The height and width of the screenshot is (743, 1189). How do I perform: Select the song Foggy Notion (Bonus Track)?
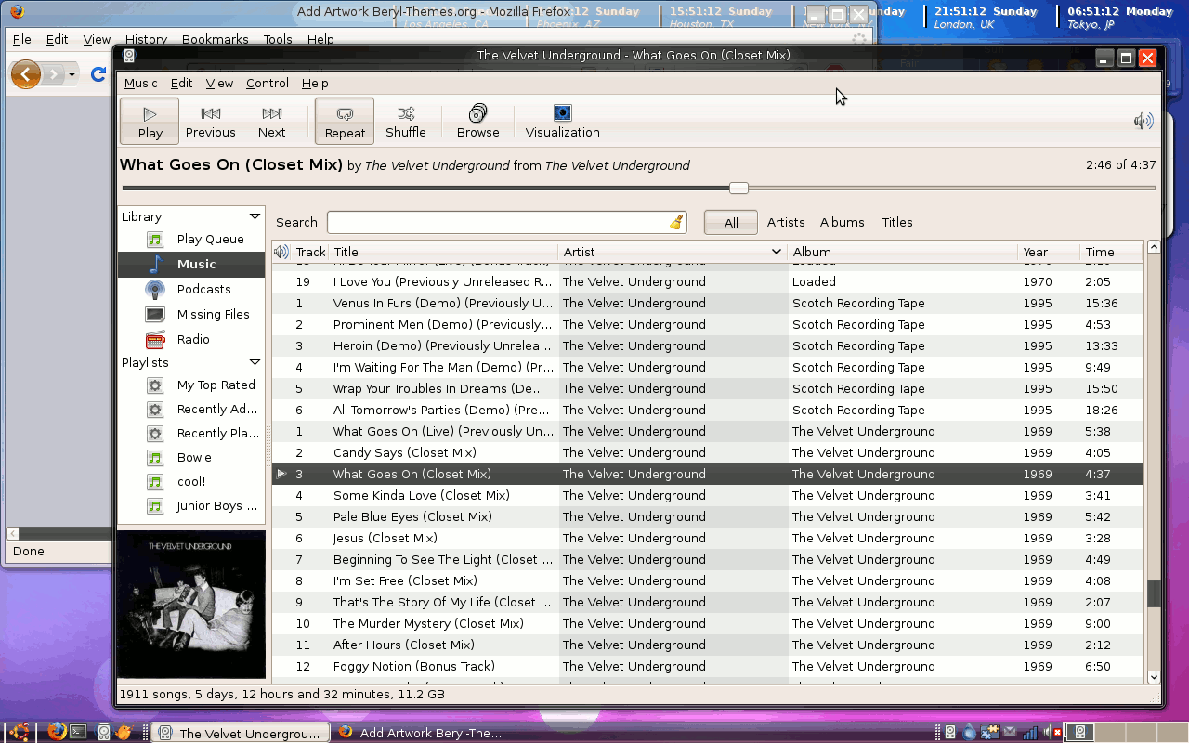pos(707,666)
